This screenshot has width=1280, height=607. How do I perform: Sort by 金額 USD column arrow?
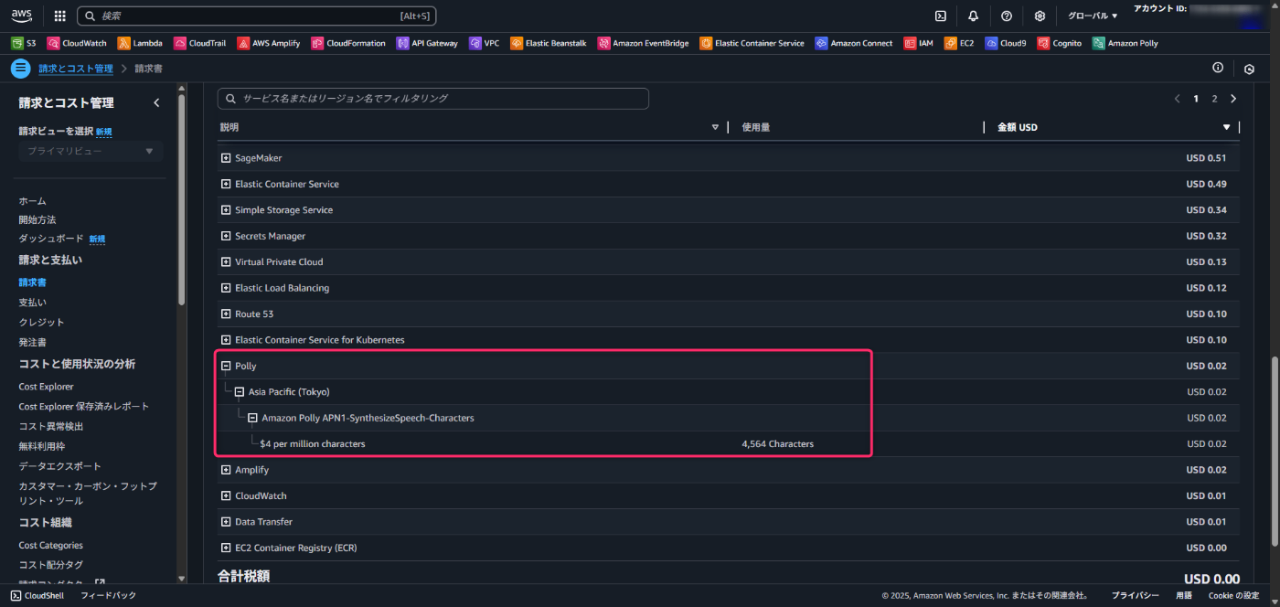pyautogui.click(x=1226, y=127)
